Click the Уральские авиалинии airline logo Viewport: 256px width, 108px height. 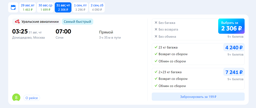click(x=17, y=22)
